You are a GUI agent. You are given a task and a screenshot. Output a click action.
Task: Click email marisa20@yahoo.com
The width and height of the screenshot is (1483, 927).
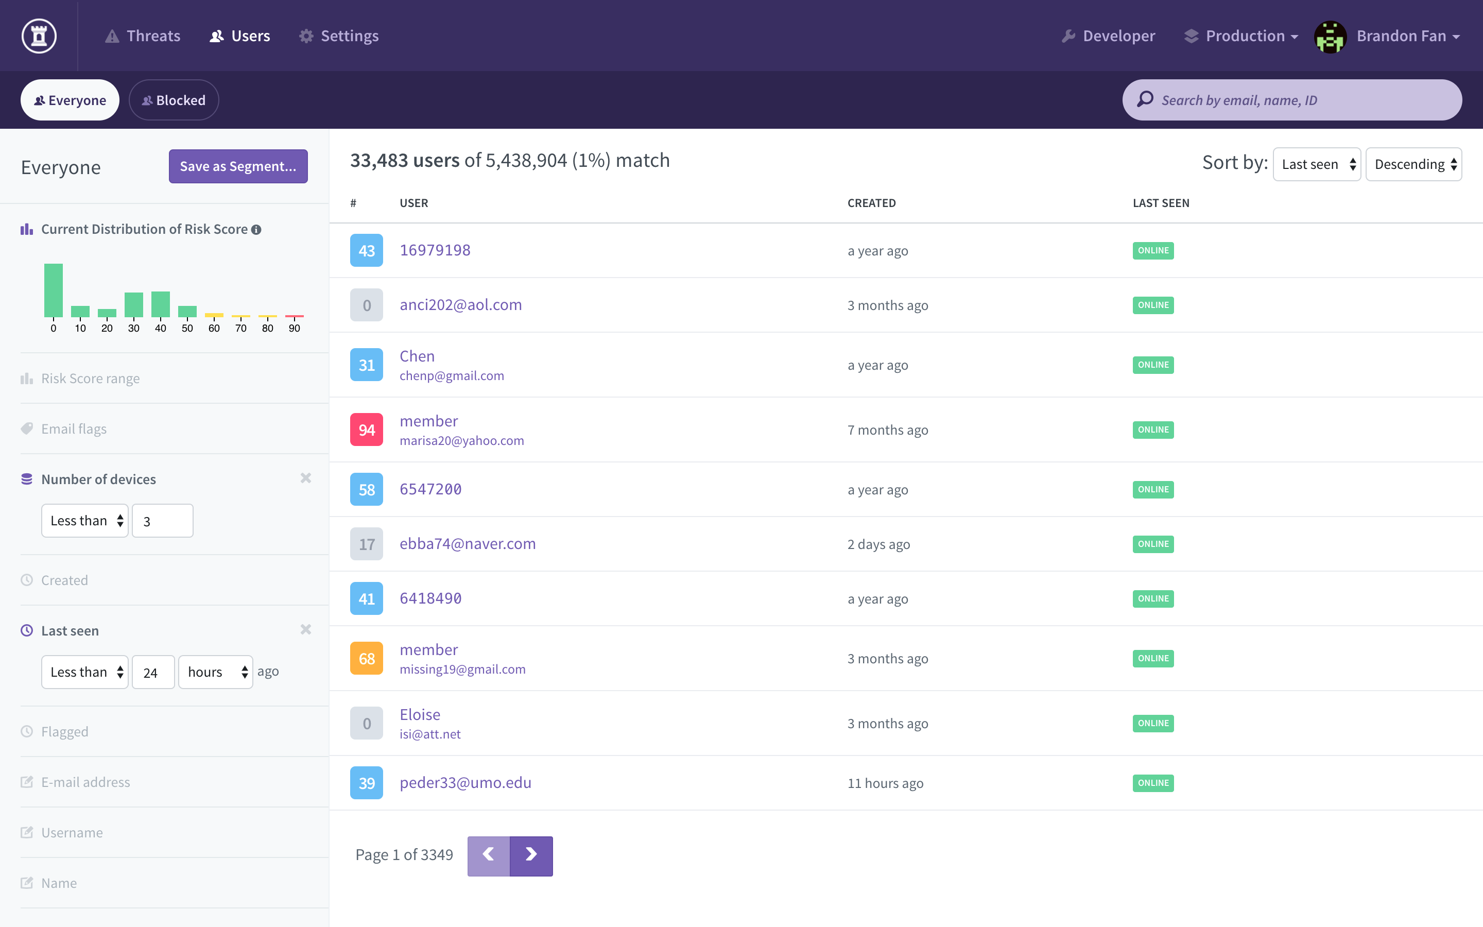(x=461, y=440)
